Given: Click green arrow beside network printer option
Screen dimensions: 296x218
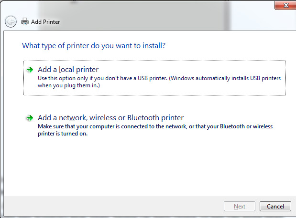Looking at the screenshot, I should [x=30, y=118].
